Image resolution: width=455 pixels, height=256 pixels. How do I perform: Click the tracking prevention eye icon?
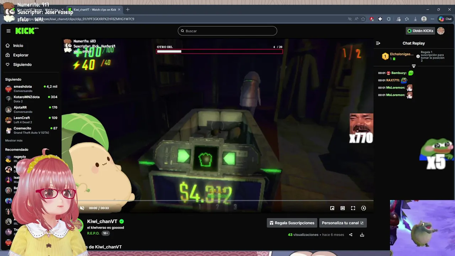click(350, 19)
